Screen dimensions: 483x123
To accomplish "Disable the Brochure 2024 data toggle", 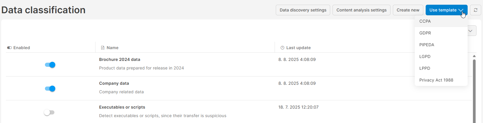I will tap(50, 65).
